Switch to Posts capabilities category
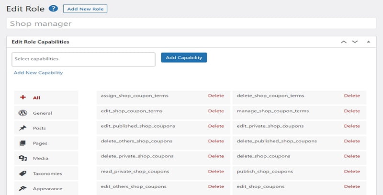The height and width of the screenshot is (195, 383). pyautogui.click(x=46, y=128)
